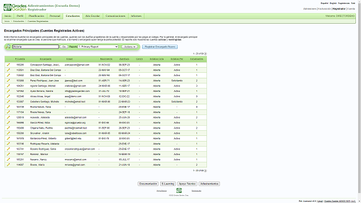
Task: Edit Rodríguez Rosario, Adelaida via pencil icon
Action: pos(8,144)
